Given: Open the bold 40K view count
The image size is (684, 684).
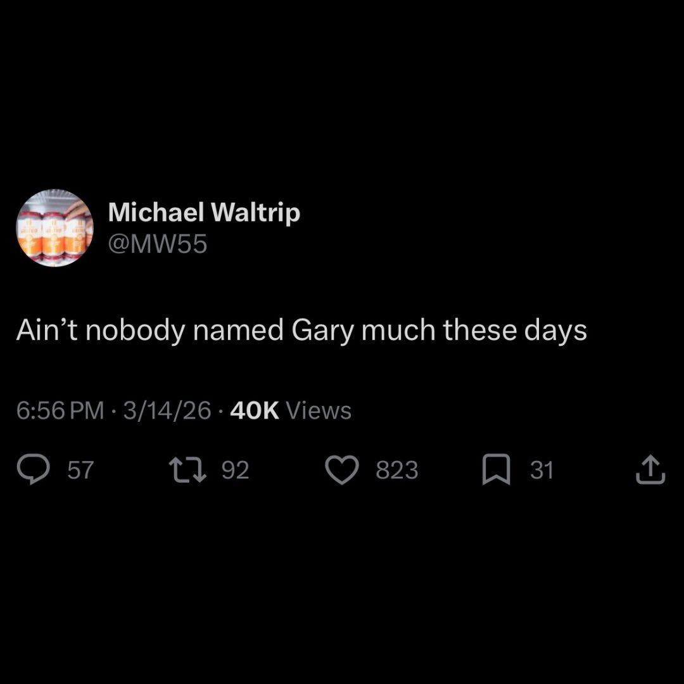Looking at the screenshot, I should click(255, 410).
